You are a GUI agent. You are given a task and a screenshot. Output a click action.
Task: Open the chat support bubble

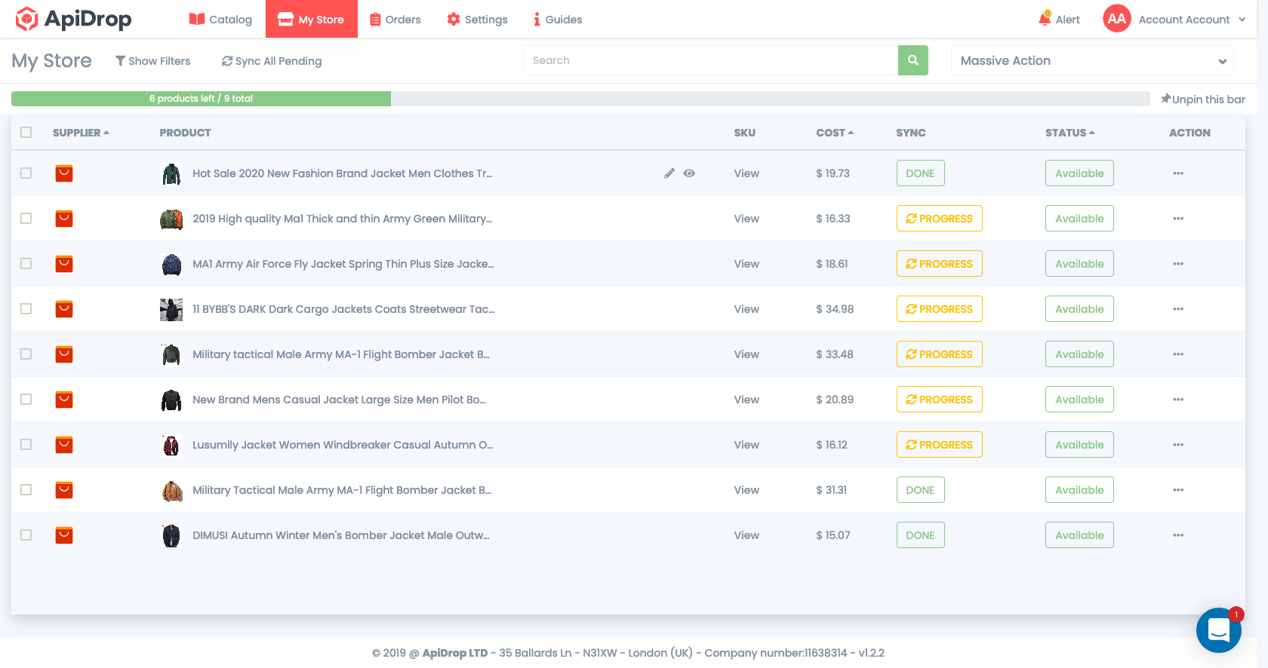[1218, 630]
